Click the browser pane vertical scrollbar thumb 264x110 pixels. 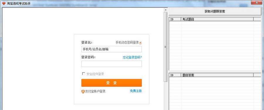165,47
